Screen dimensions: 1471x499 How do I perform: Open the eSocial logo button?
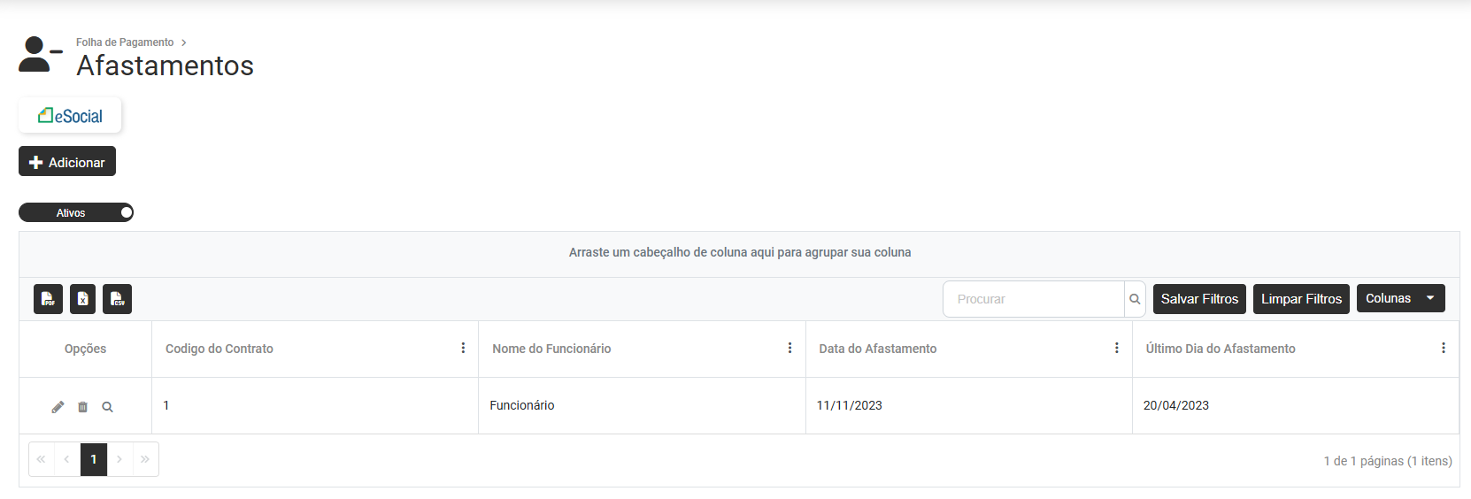(x=70, y=116)
